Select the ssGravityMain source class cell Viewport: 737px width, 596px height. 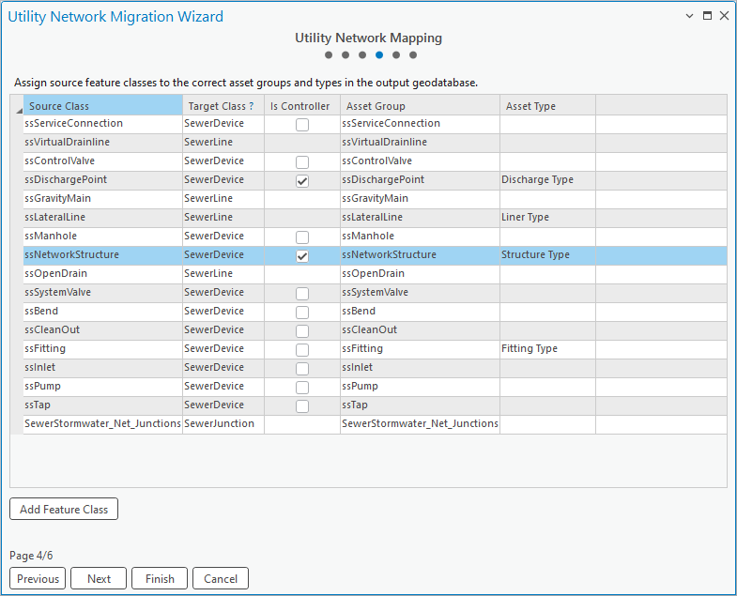point(103,199)
